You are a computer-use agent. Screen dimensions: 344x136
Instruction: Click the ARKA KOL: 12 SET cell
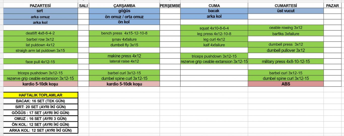[41, 130]
